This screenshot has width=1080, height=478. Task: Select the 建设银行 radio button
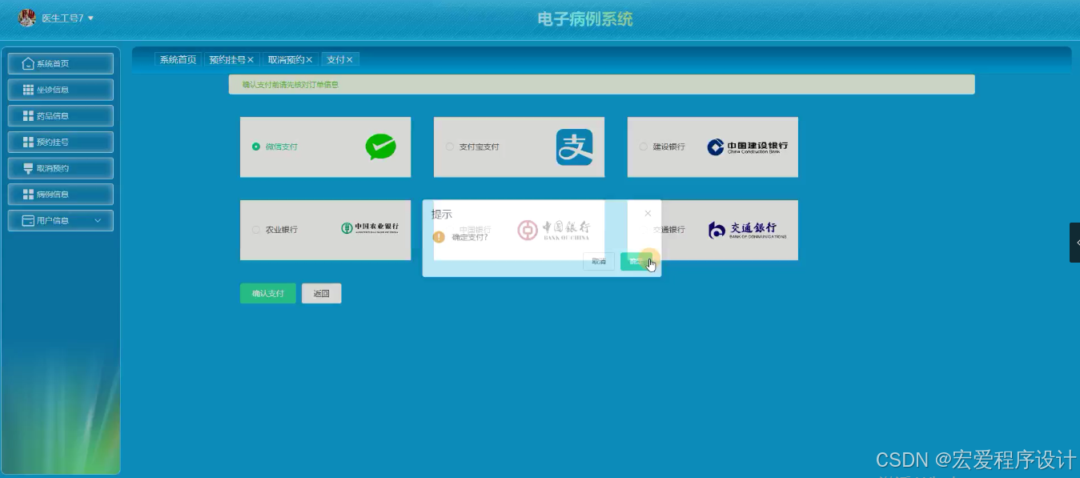[644, 147]
